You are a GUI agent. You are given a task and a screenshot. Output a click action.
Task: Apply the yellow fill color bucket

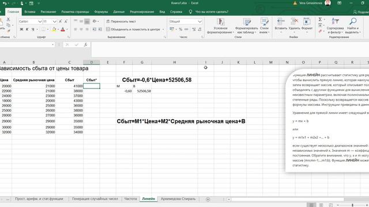pos(54,29)
